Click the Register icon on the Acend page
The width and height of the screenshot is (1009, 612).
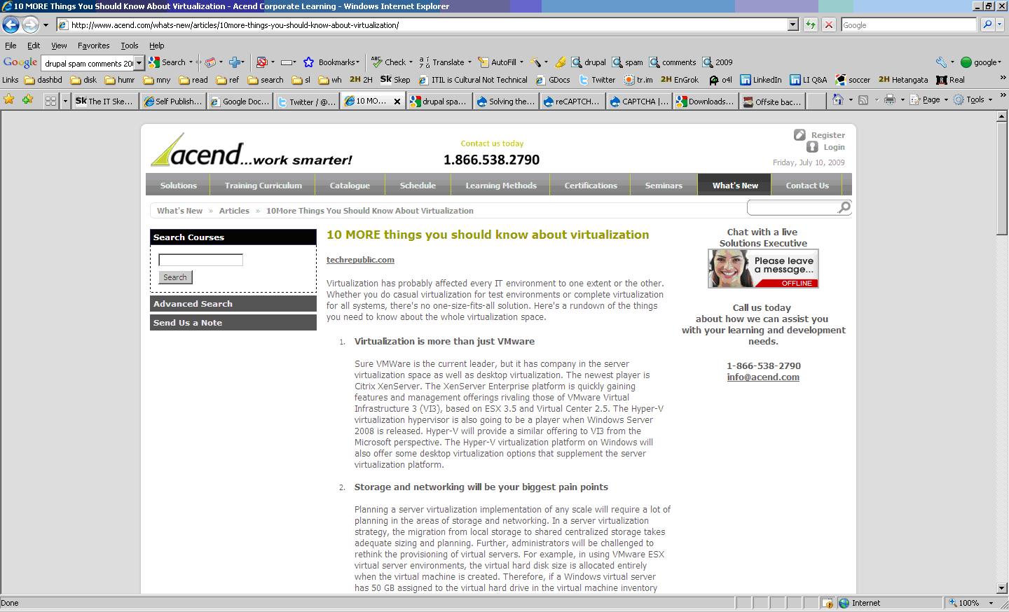(x=799, y=134)
